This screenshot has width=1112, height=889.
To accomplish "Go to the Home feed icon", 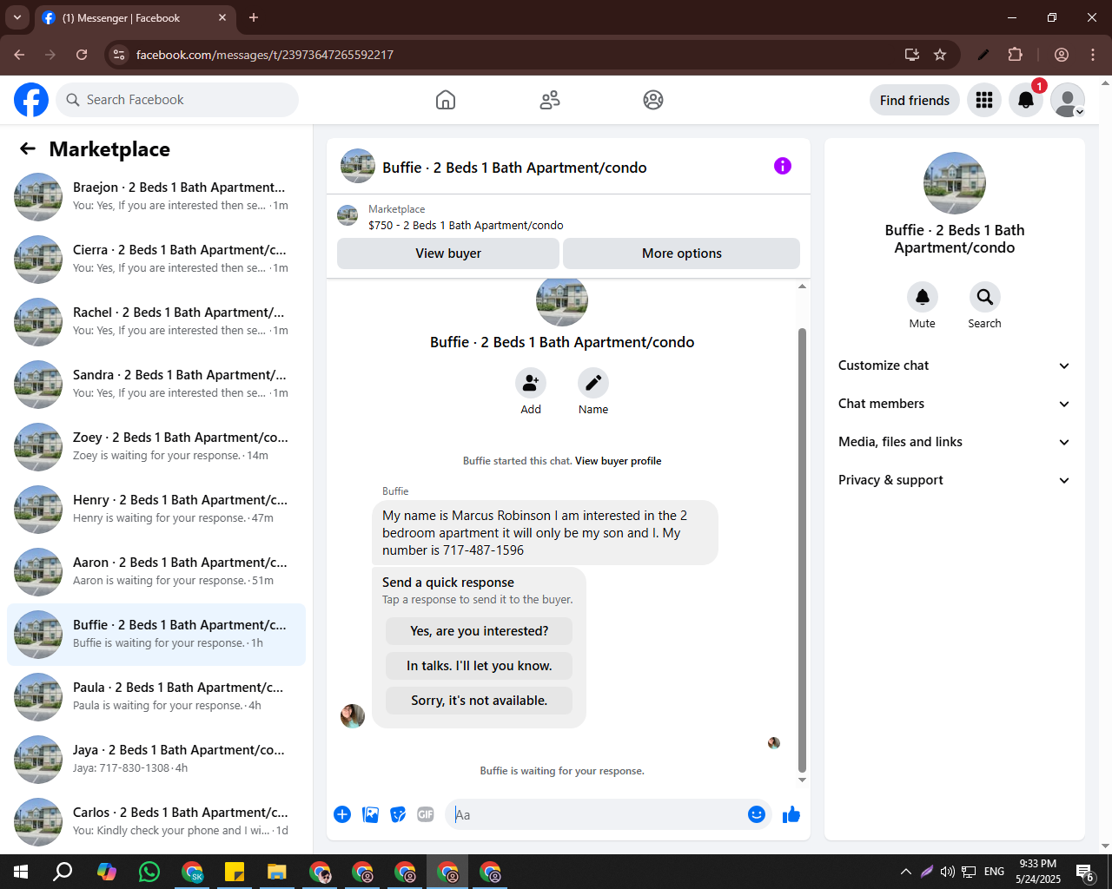I will 446,100.
